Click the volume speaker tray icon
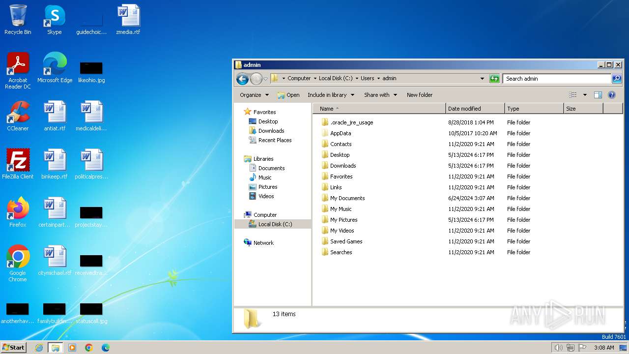The height and width of the screenshot is (354, 629). point(558,348)
